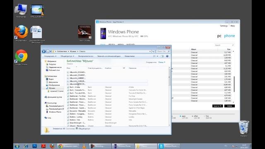Click the Explorer help question mark icon
This screenshot has width=265, height=149.
pos(167,56)
